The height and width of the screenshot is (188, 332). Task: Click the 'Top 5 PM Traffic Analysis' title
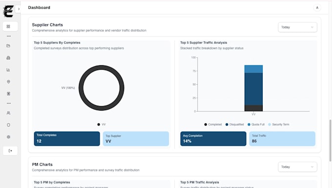[200, 182]
